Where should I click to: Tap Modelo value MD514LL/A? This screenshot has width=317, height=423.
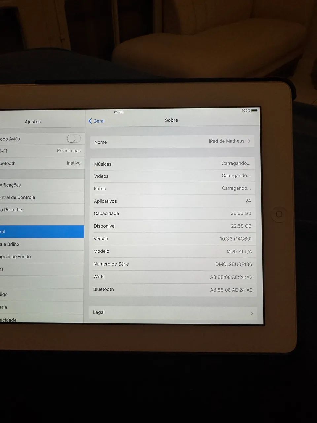pyautogui.click(x=239, y=251)
